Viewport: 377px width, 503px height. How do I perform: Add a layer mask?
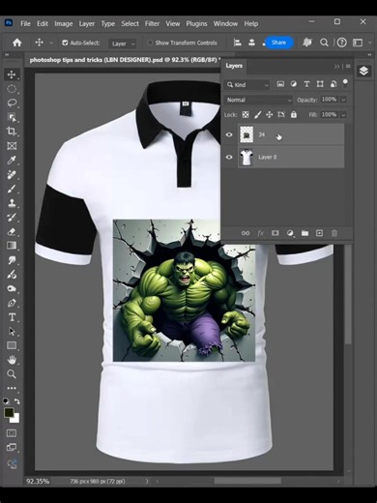[x=275, y=233]
